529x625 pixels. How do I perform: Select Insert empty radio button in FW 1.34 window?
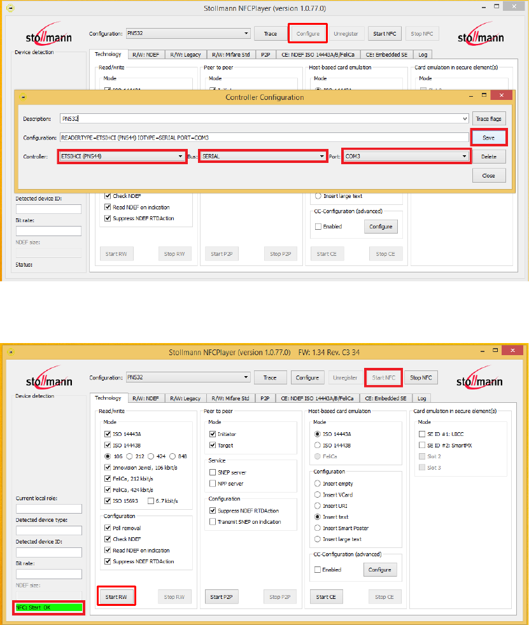pos(318,484)
